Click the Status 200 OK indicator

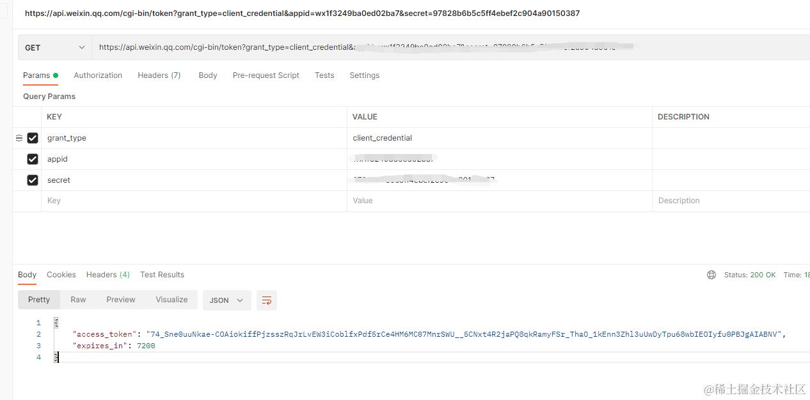tap(750, 275)
